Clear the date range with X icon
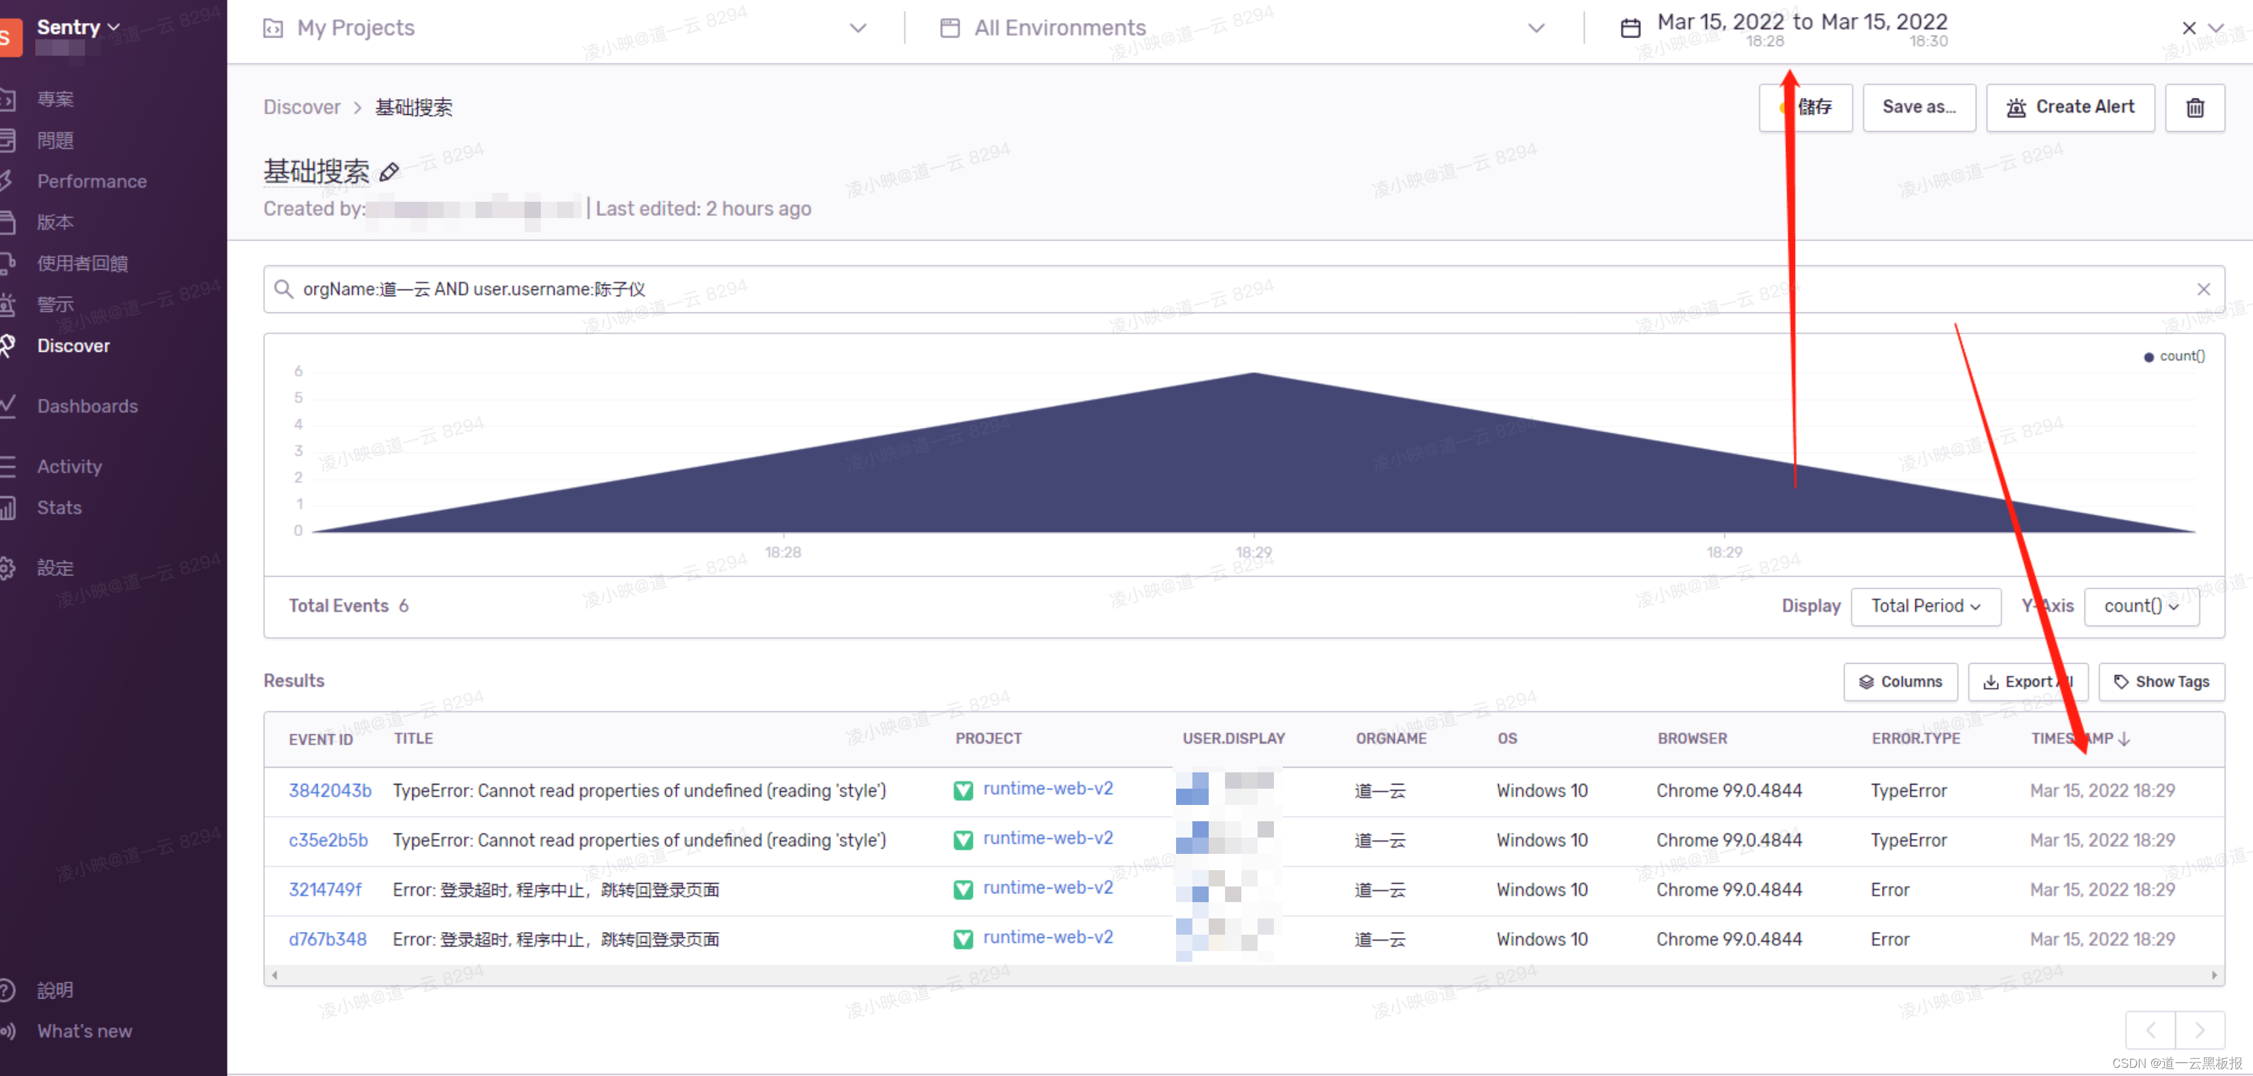 (x=2188, y=28)
